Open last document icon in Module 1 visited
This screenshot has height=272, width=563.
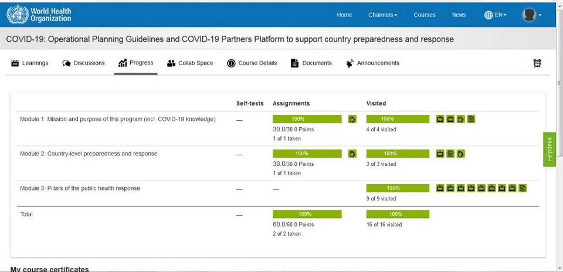[471, 120]
